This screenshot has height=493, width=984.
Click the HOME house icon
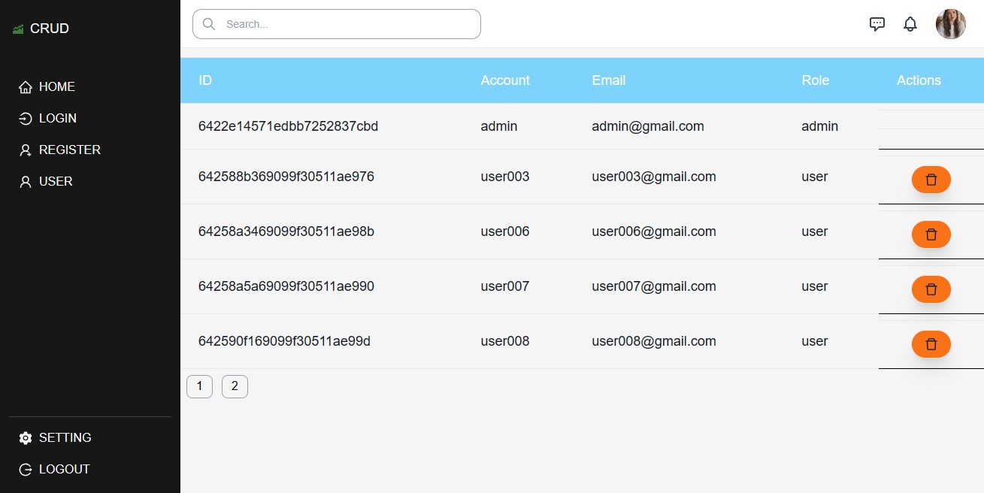pyautogui.click(x=26, y=87)
